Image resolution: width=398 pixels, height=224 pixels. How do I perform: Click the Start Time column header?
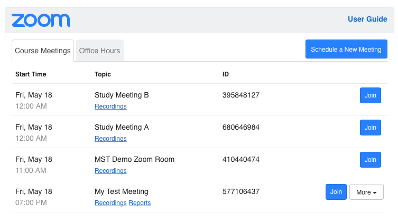[31, 74]
